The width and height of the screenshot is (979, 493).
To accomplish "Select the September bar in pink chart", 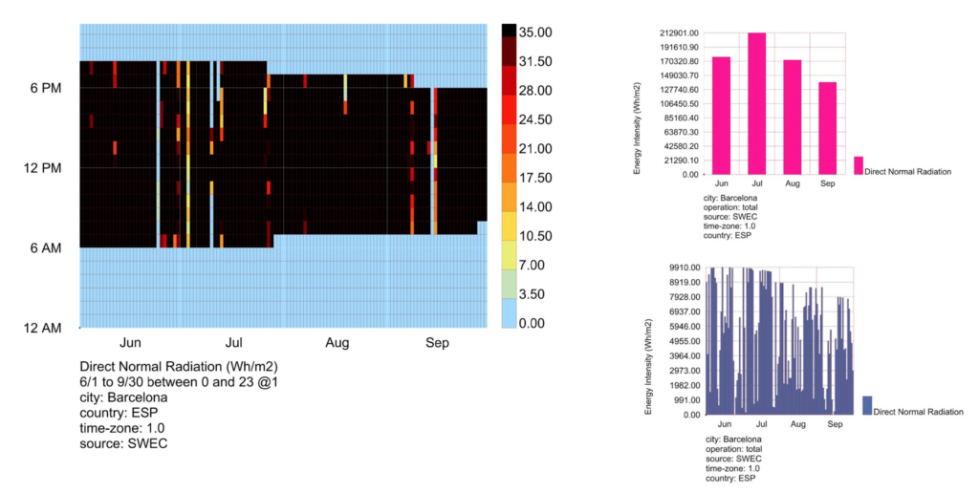I will (x=828, y=128).
